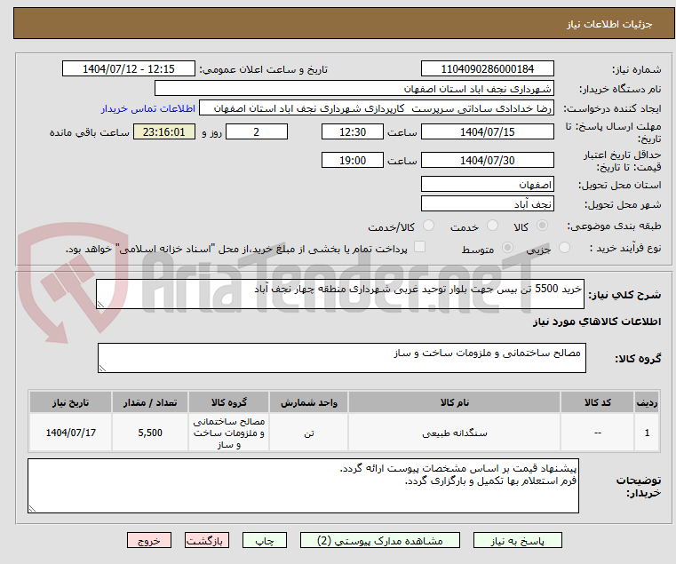Click the delivery city field نجف آباد

tap(487, 204)
